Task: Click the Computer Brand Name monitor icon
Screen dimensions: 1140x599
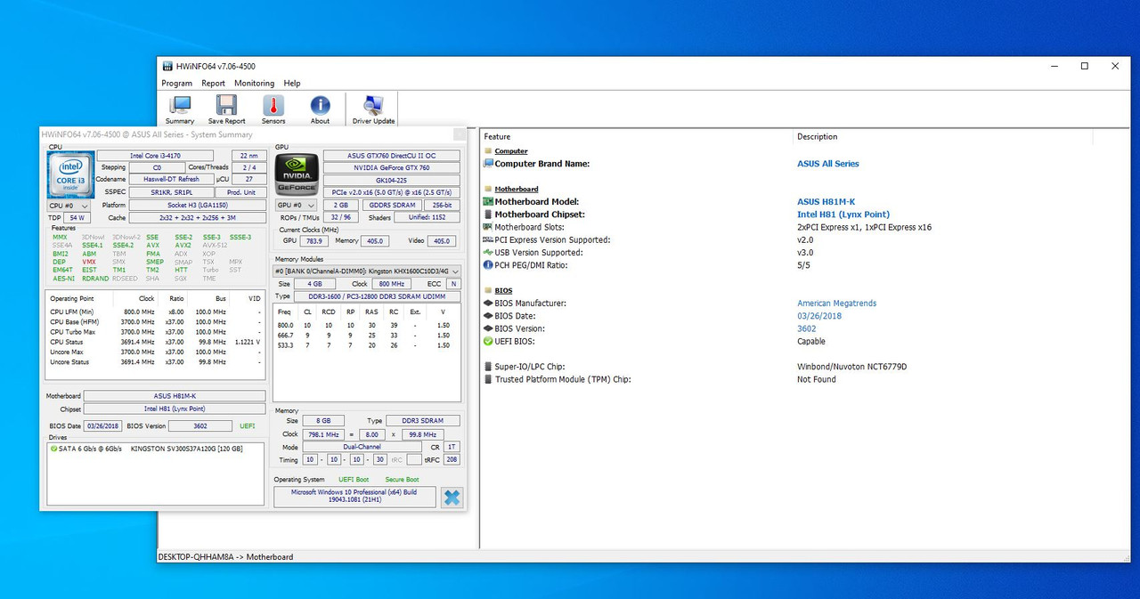Action: pos(488,164)
